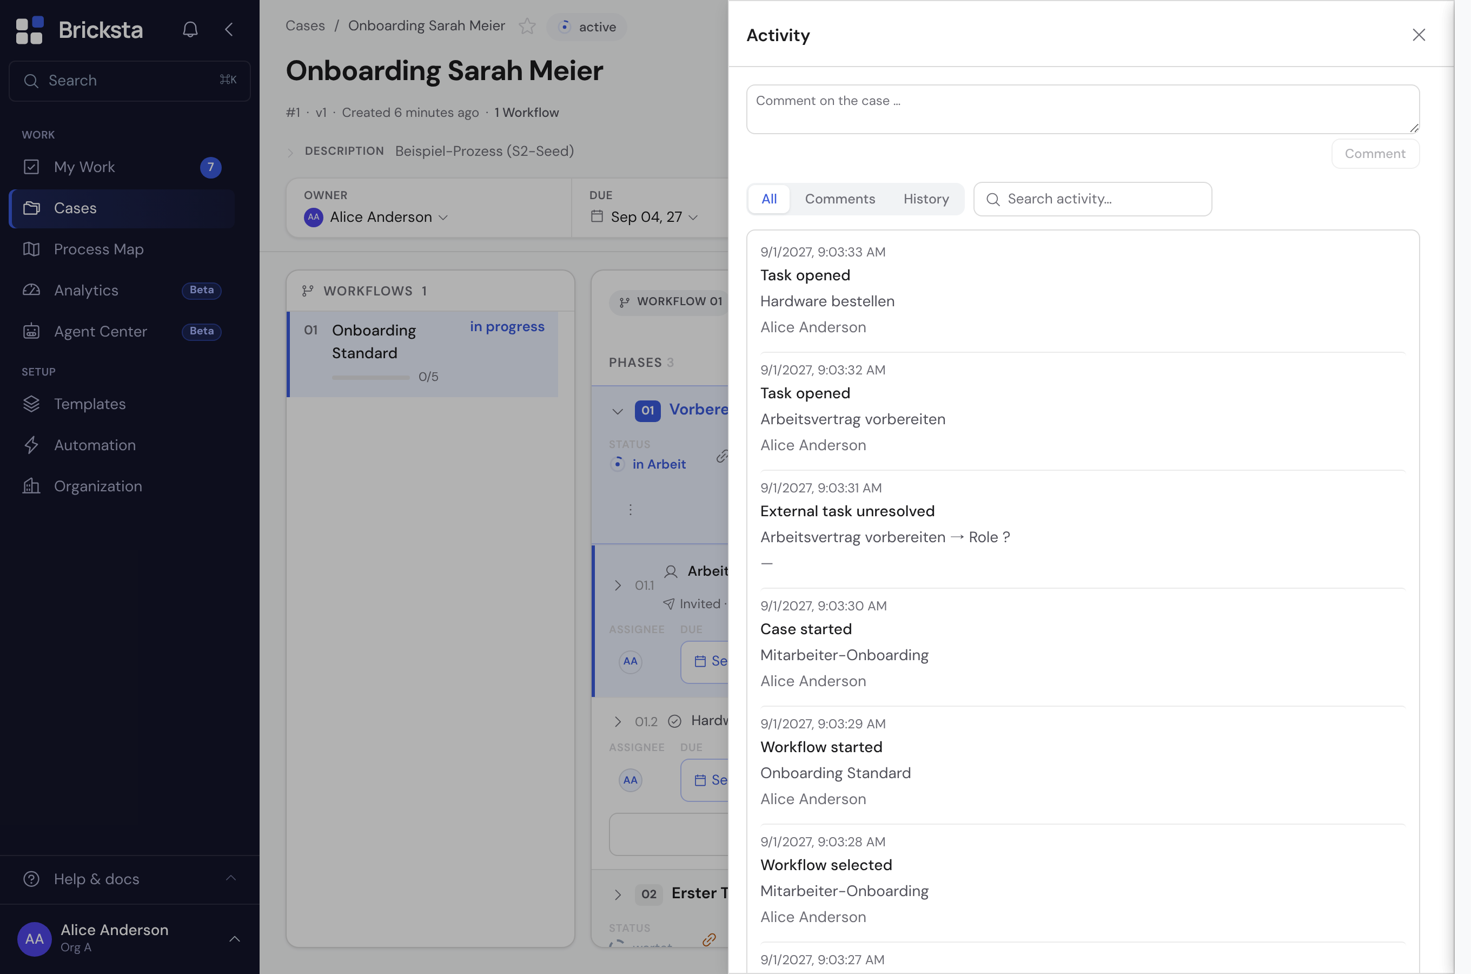Click Alice Anderson avatar in sidebar footer
Screen dimensions: 1471x974
click(x=34, y=939)
